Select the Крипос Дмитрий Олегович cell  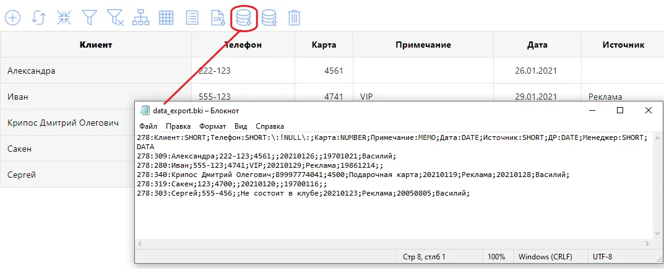(x=67, y=123)
